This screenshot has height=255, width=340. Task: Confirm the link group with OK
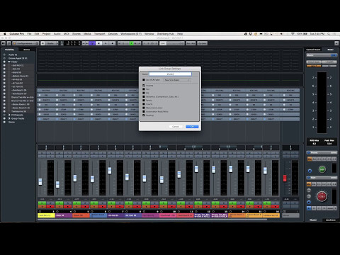[x=192, y=127]
